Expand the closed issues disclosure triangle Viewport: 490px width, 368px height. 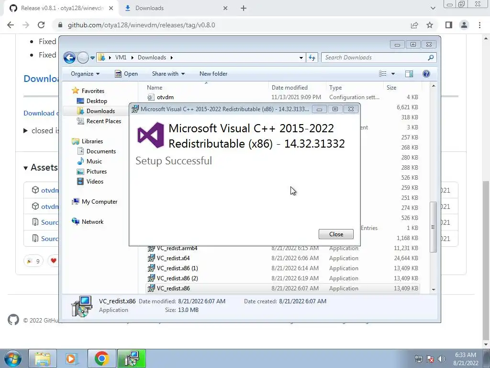tap(26, 130)
